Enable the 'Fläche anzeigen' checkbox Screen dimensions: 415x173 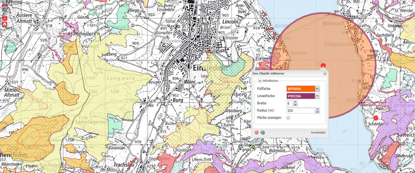(x=288, y=118)
